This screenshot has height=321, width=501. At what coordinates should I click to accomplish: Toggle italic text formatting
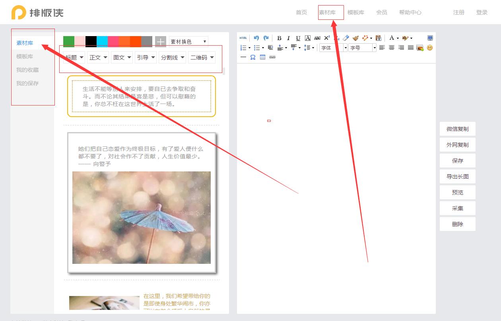pos(288,38)
